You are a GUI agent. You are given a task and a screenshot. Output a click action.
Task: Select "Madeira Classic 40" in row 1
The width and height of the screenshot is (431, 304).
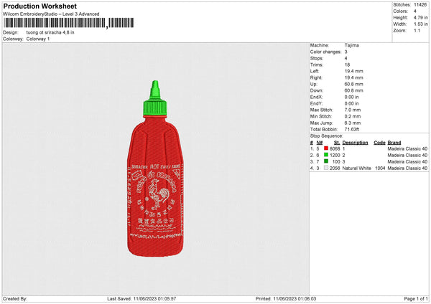tap(407, 148)
